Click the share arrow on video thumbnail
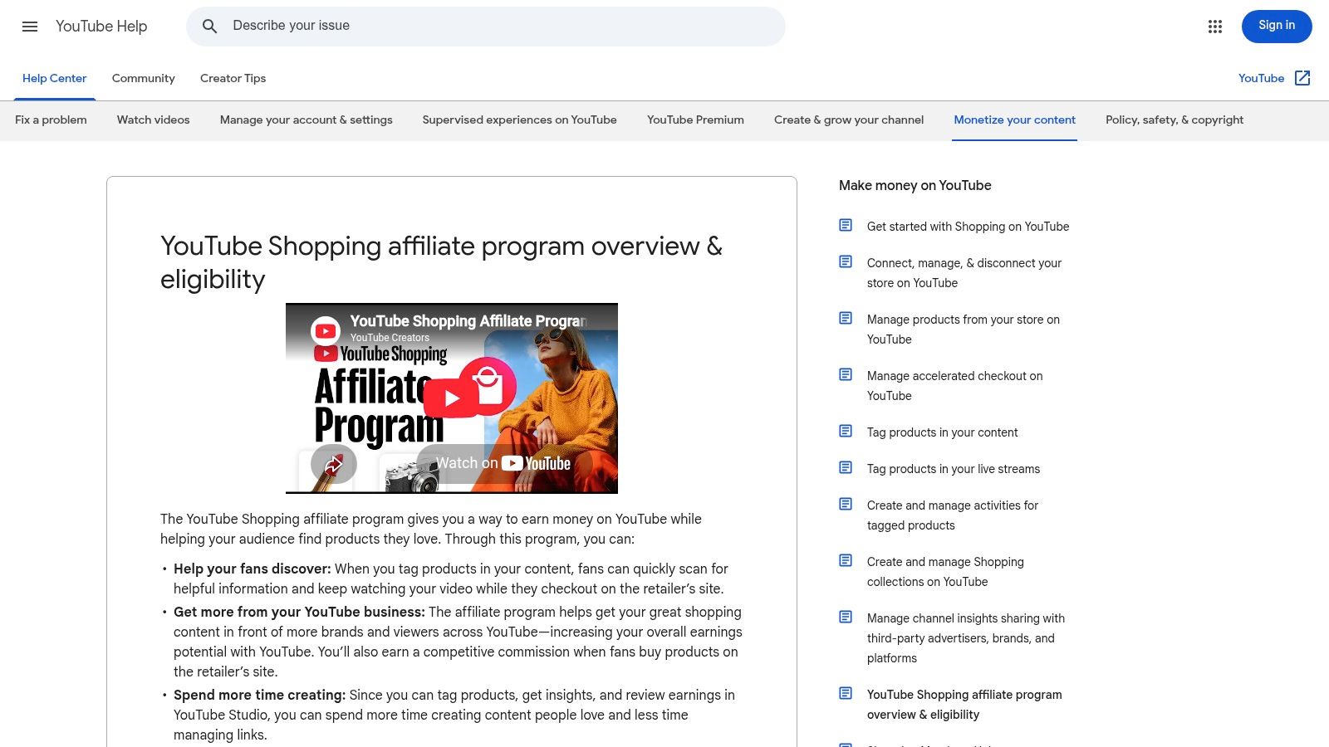1329x747 pixels. click(x=334, y=464)
